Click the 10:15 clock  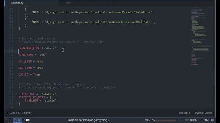[204, 120]
